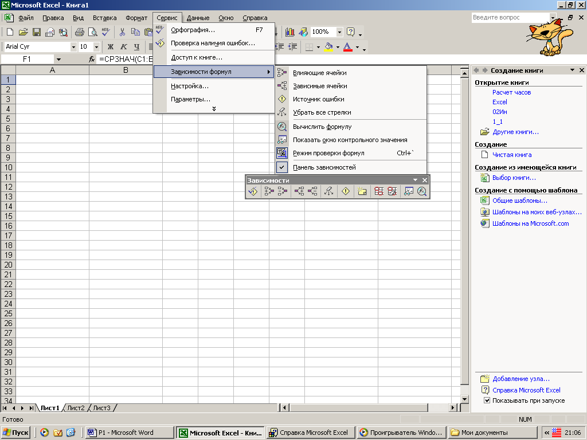Click Circle Invalid Data icon in Зависимости toolbar
Image resolution: width=587 pixels, height=440 pixels.
(379, 191)
